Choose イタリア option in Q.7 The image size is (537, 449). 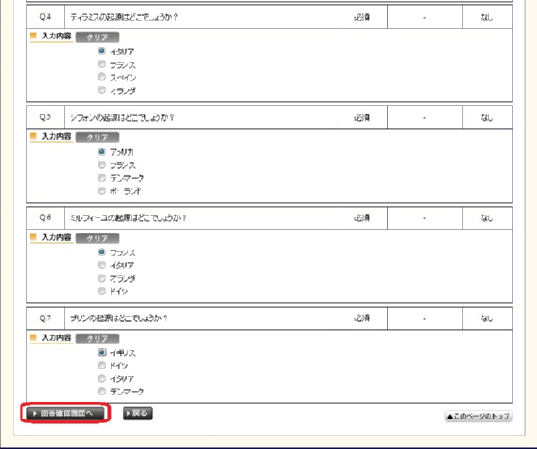point(102,379)
